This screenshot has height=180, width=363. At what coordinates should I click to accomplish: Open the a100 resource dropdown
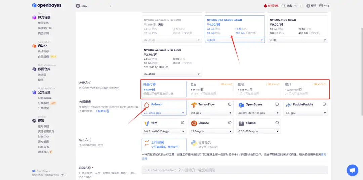pyautogui.click(x=298, y=40)
